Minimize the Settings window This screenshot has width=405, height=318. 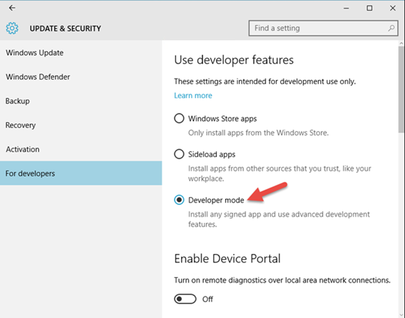pyautogui.click(x=346, y=8)
